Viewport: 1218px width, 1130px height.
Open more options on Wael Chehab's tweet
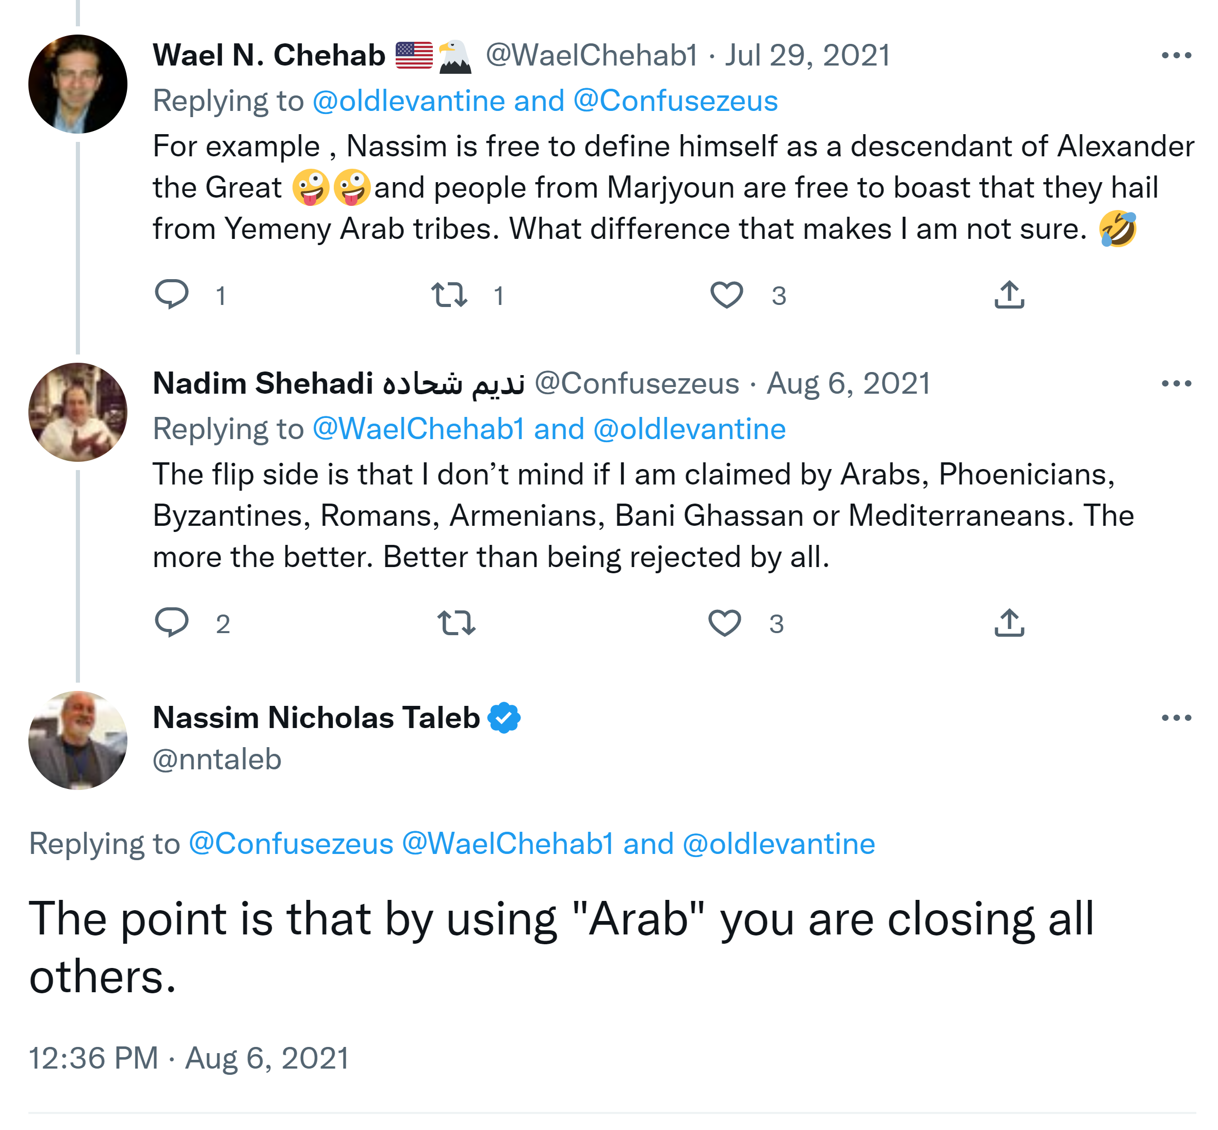(1176, 56)
